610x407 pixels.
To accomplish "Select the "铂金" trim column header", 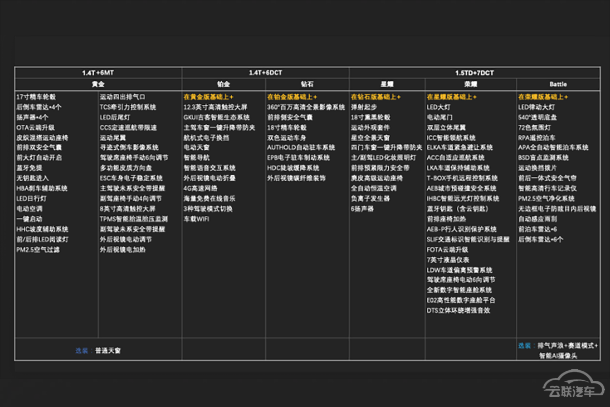I will (223, 84).
